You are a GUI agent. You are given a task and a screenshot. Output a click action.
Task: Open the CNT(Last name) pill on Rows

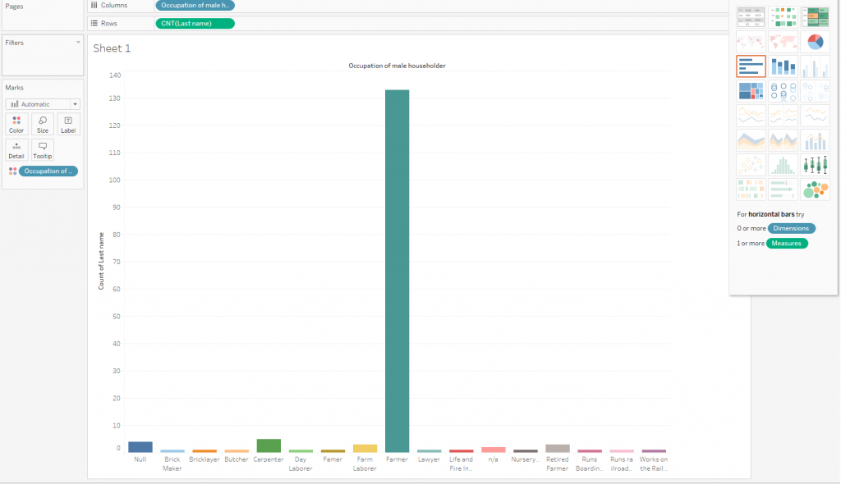pos(195,23)
